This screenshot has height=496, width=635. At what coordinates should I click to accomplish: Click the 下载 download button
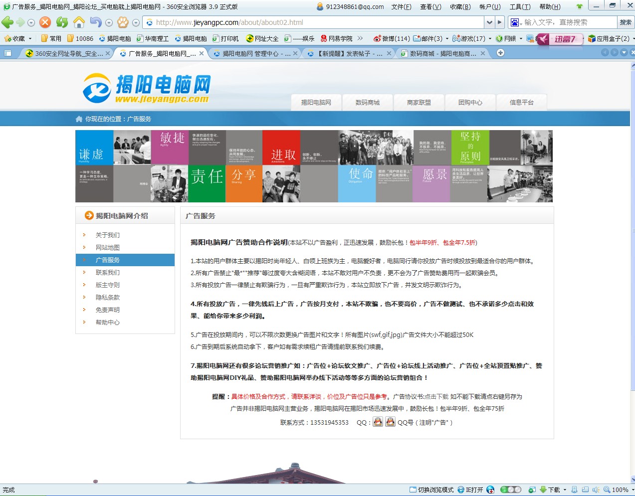pos(550,490)
